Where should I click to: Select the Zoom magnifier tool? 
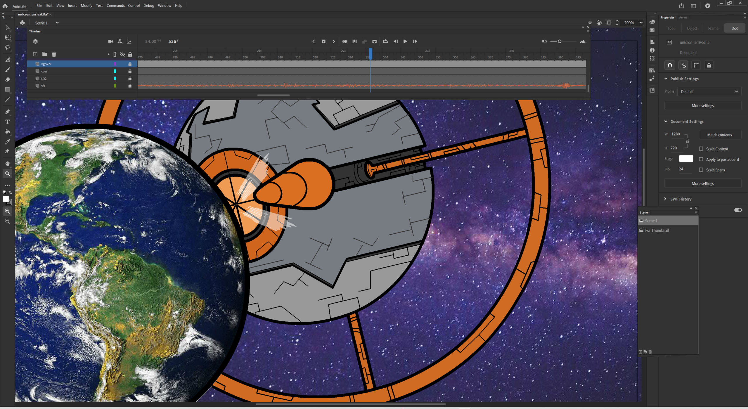point(8,174)
